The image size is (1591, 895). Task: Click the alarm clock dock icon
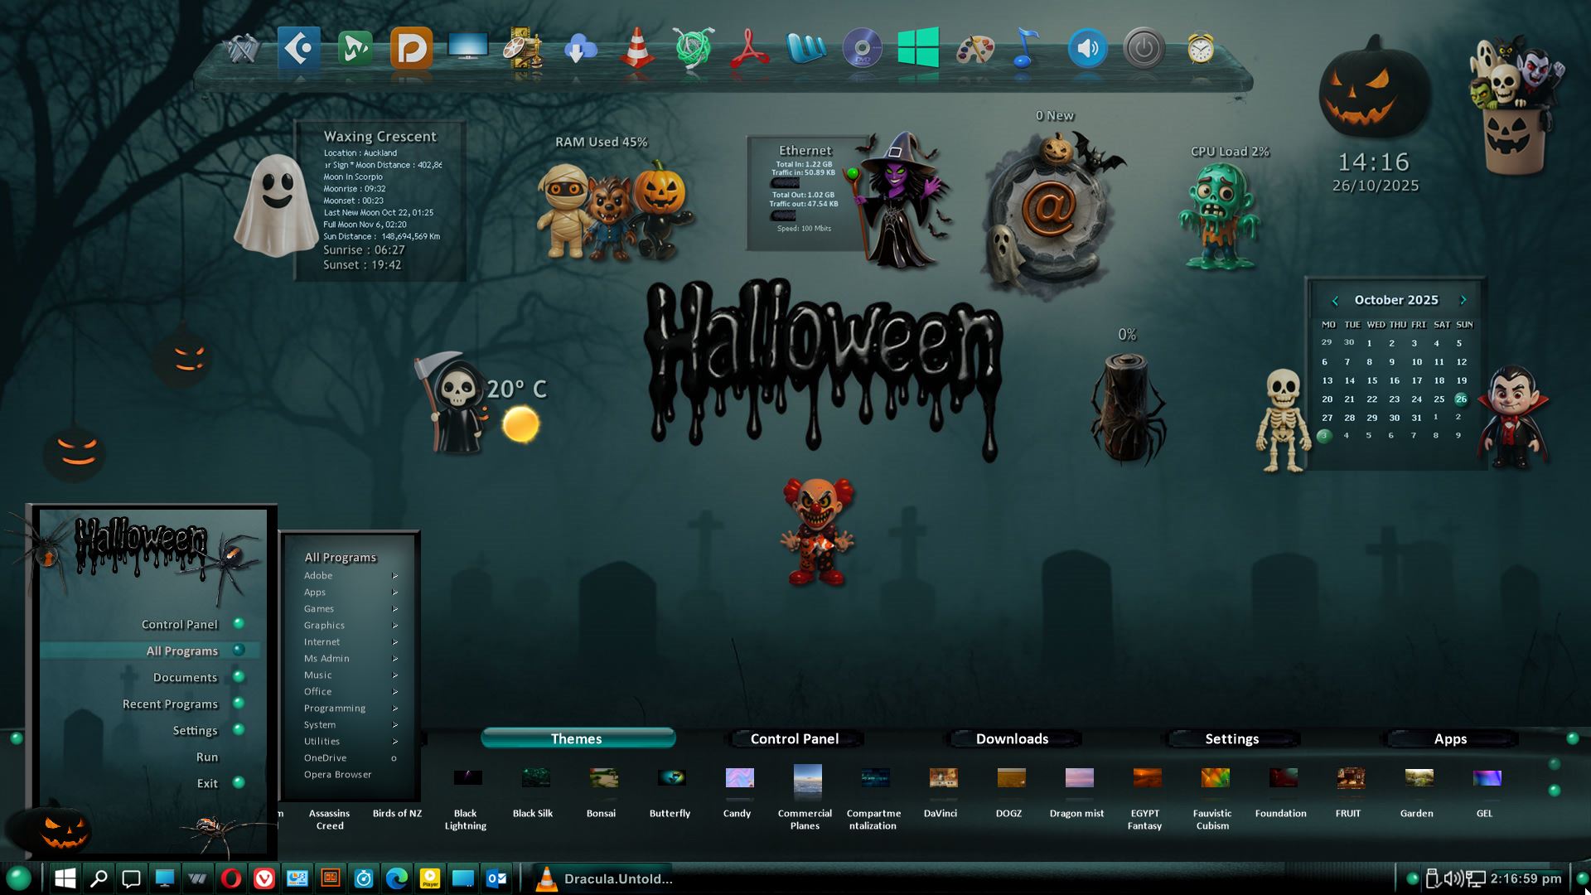(1200, 49)
